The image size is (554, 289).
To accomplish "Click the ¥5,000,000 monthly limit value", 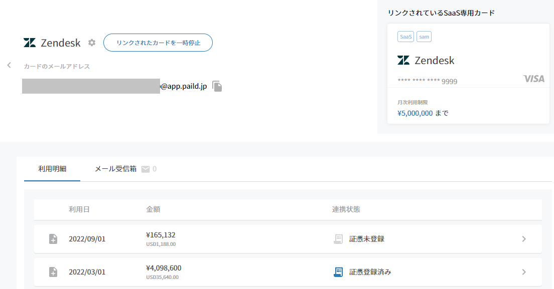I will coord(415,113).
